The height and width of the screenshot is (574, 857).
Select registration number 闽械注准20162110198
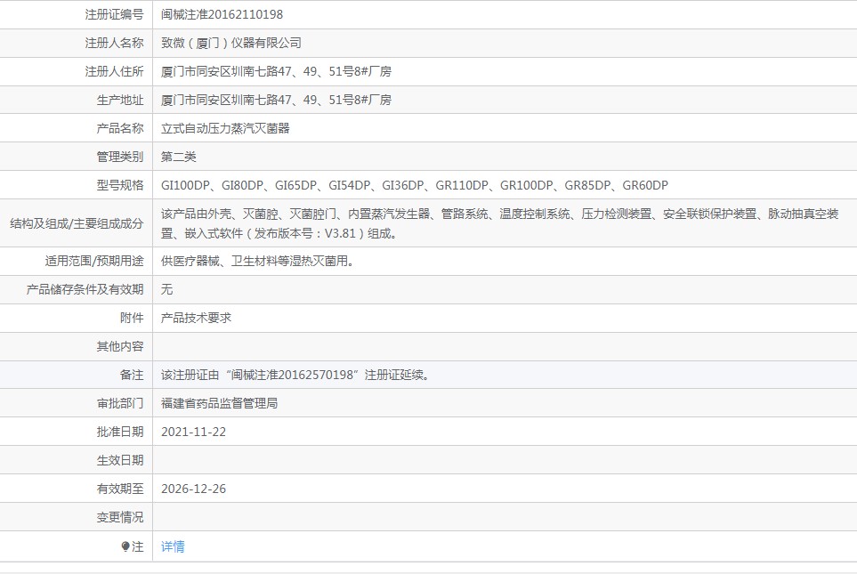click(x=222, y=15)
